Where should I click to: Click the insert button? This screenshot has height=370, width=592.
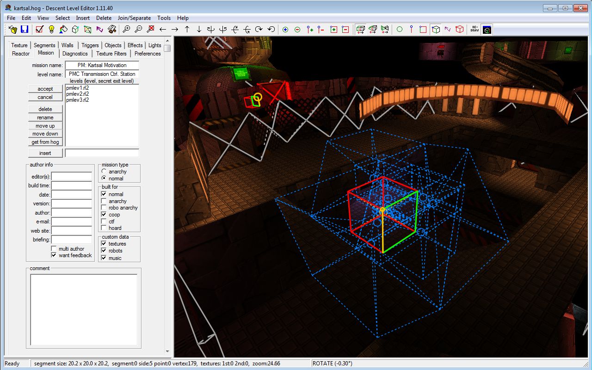pyautogui.click(x=45, y=153)
